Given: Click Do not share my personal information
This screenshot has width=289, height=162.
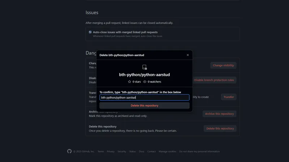Looking at the screenshot, I should (x=199, y=152).
